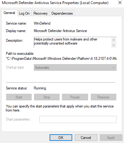Click the Pause service button
The image size is (124, 143).
tap(75, 97)
